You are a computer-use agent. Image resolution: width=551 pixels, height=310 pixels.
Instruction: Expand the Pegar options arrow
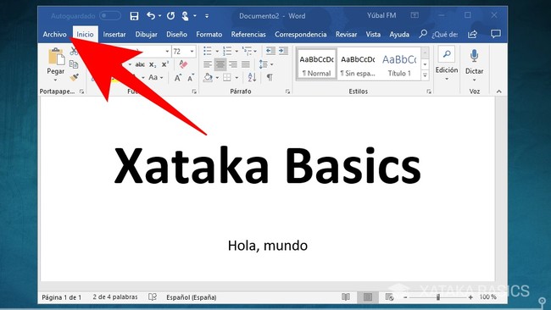55,80
